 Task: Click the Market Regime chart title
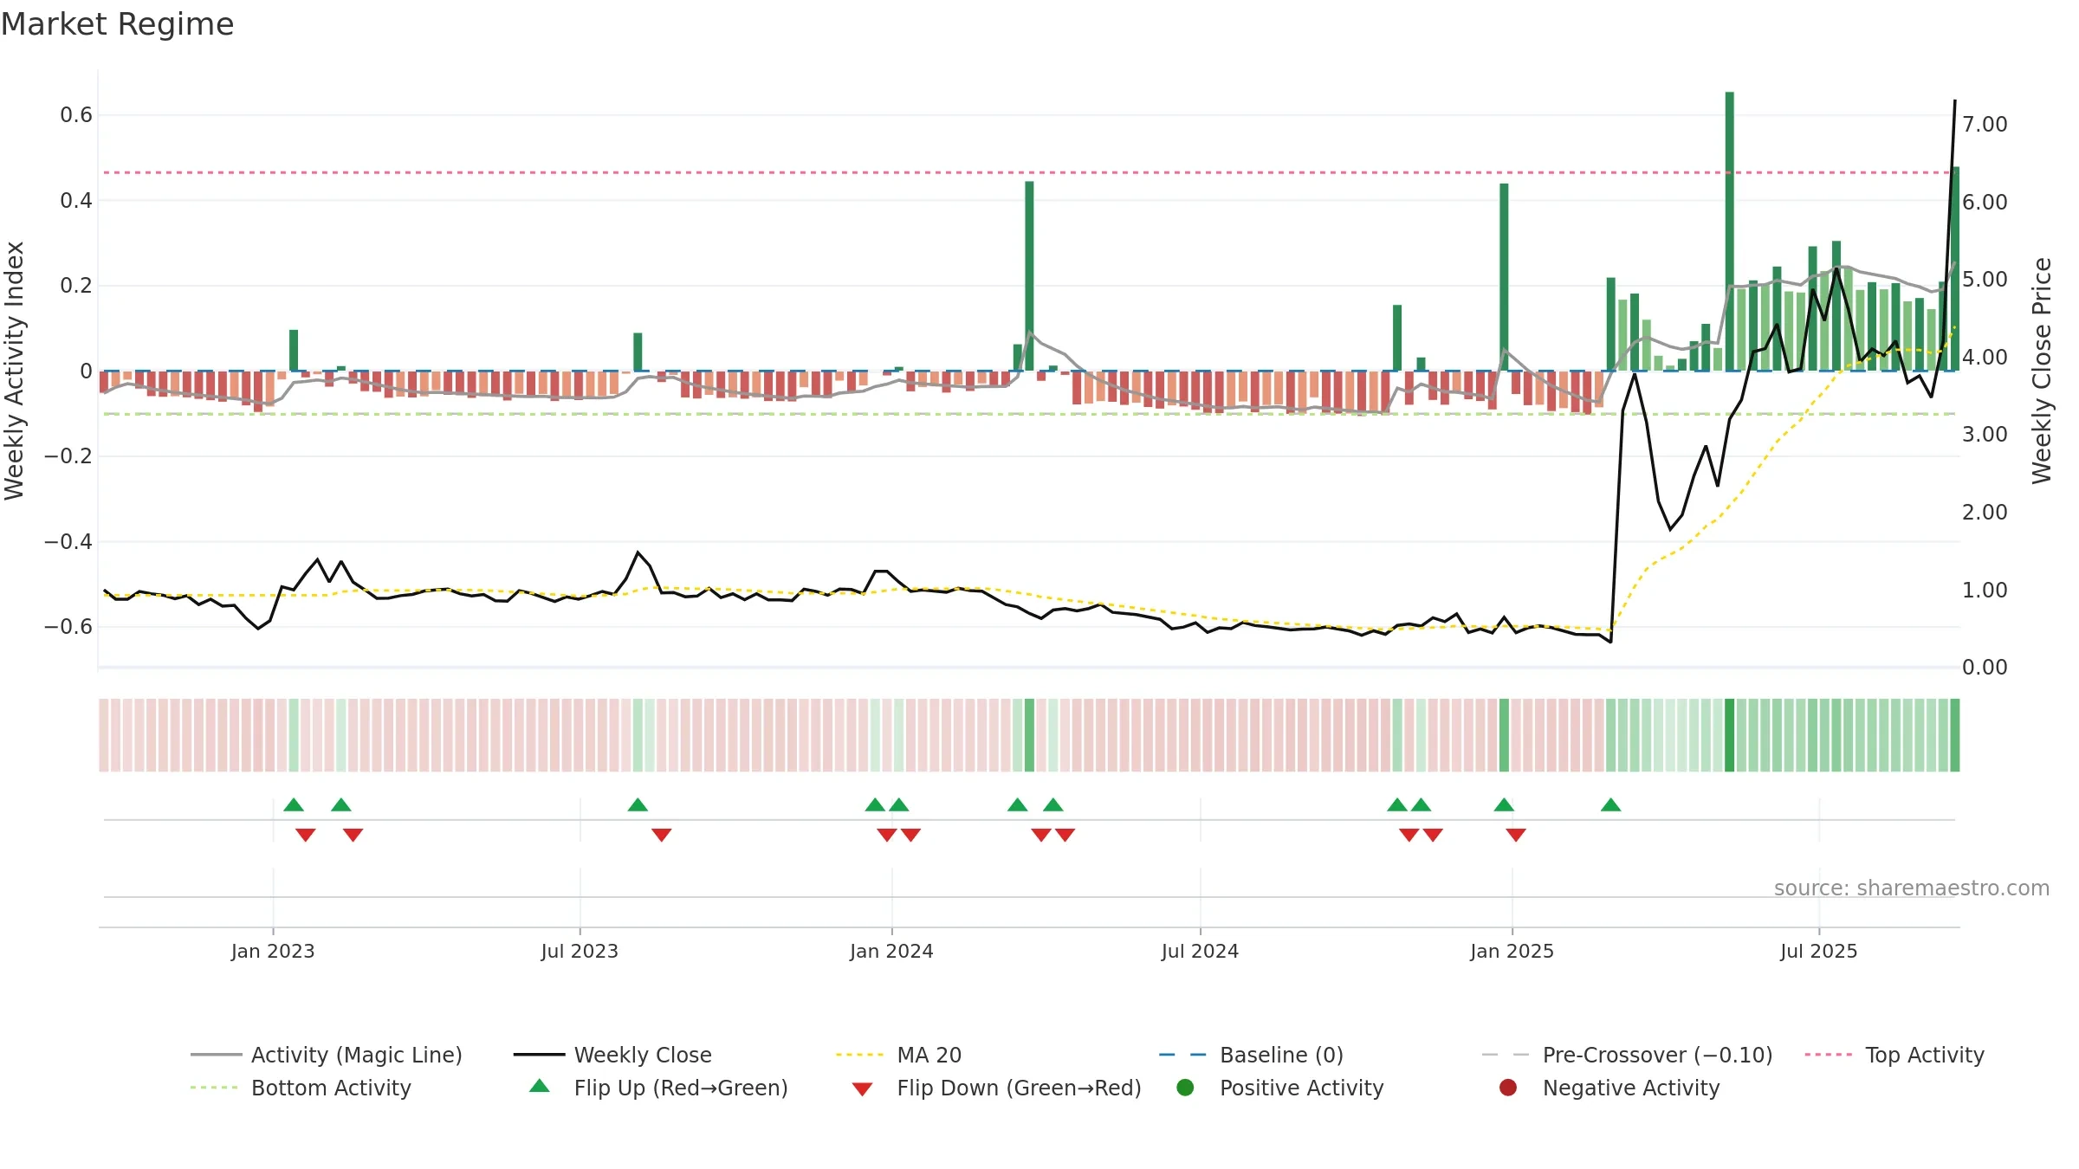coord(117,24)
